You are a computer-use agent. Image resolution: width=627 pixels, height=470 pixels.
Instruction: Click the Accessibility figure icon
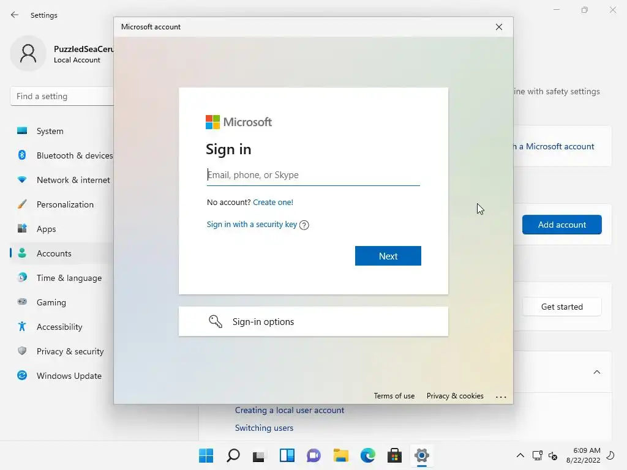pos(22,327)
